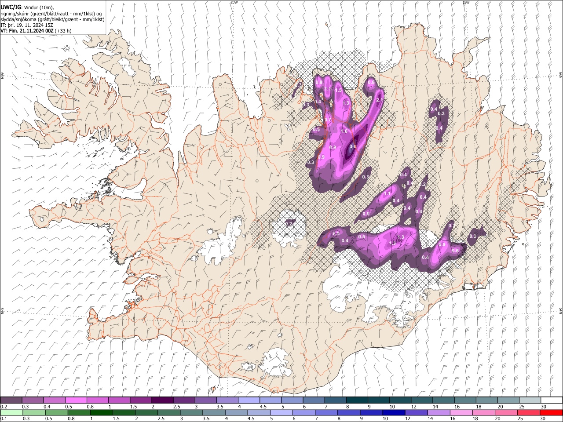Click the 1.5 snowfall value on map
Screen dimensions: 563x422
point(338,90)
